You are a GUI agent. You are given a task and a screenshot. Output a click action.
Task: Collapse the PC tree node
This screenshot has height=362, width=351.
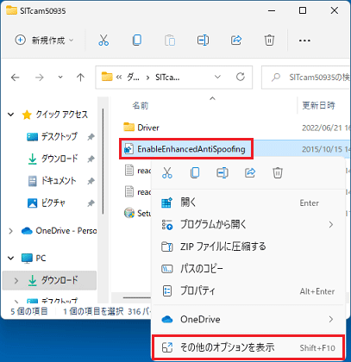tap(11, 258)
